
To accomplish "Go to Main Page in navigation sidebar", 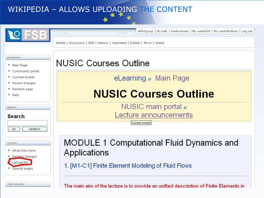I will (20, 65).
